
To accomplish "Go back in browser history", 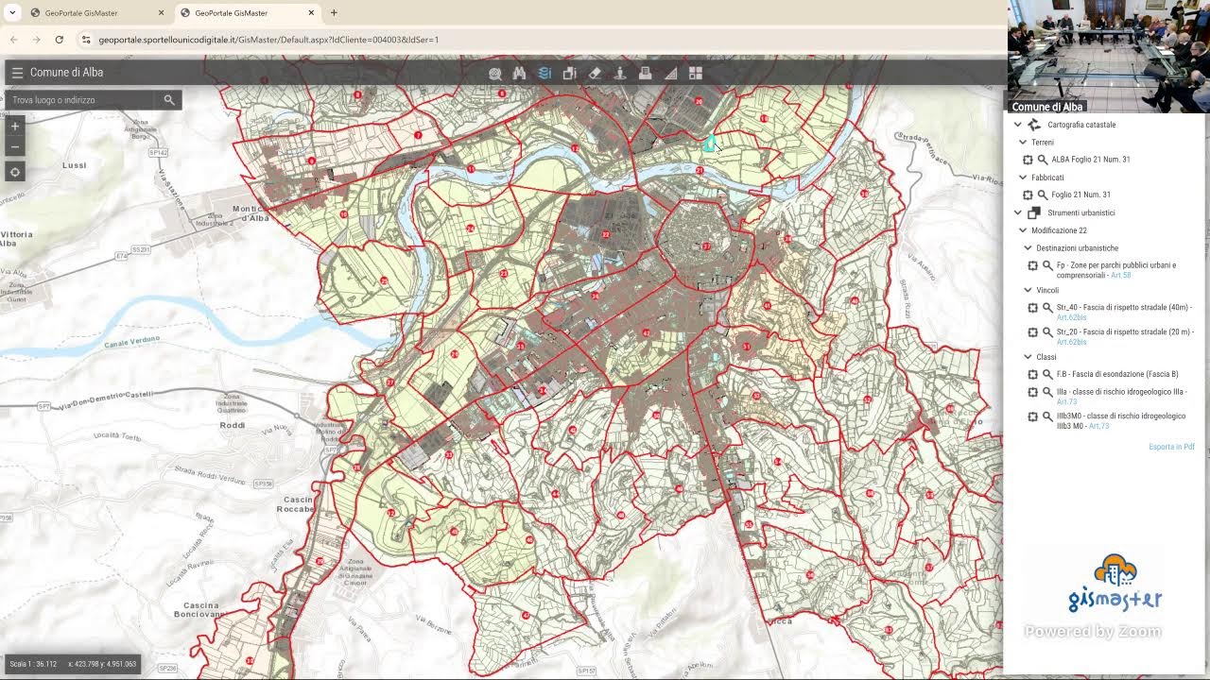I will 13,40.
